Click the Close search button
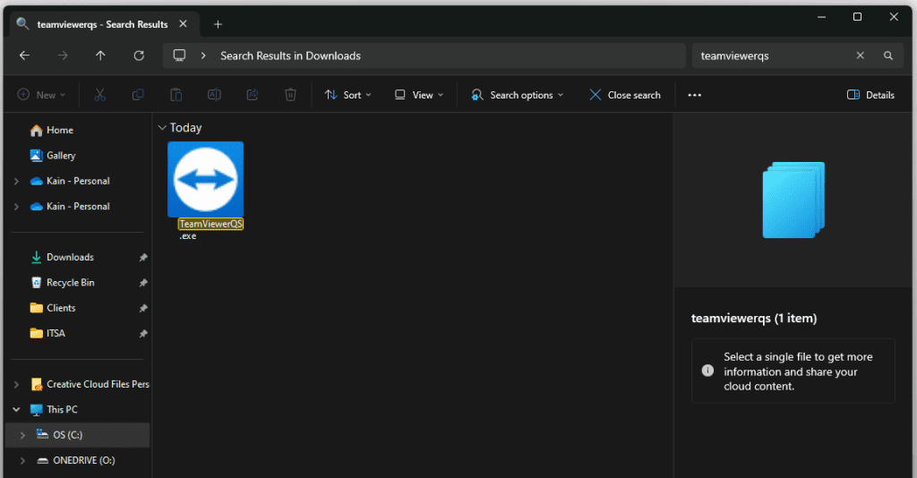Screen dimensions: 917x478 click(x=625, y=95)
